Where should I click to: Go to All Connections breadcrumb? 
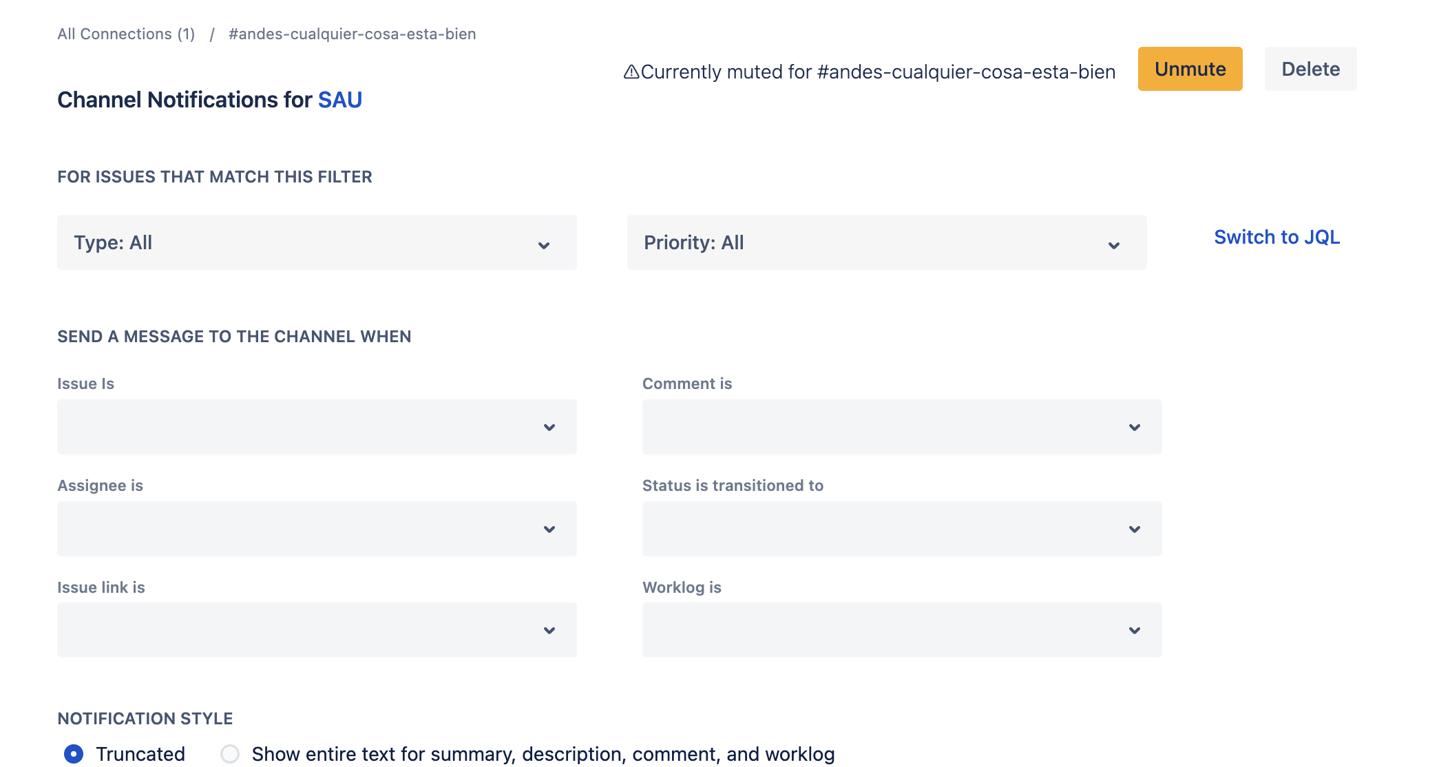[126, 34]
